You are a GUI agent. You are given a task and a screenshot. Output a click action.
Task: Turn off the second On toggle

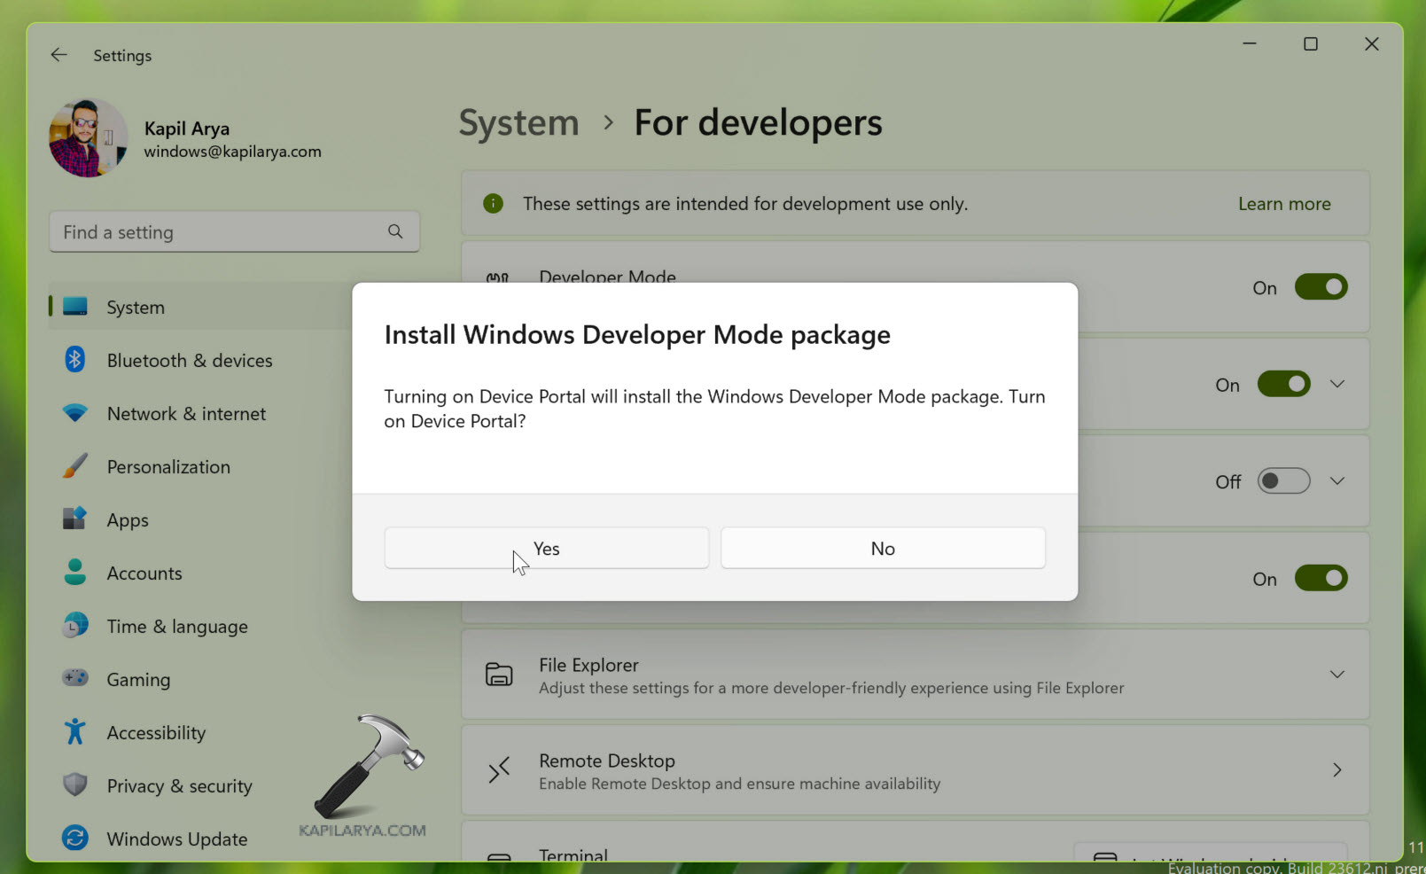(1283, 384)
